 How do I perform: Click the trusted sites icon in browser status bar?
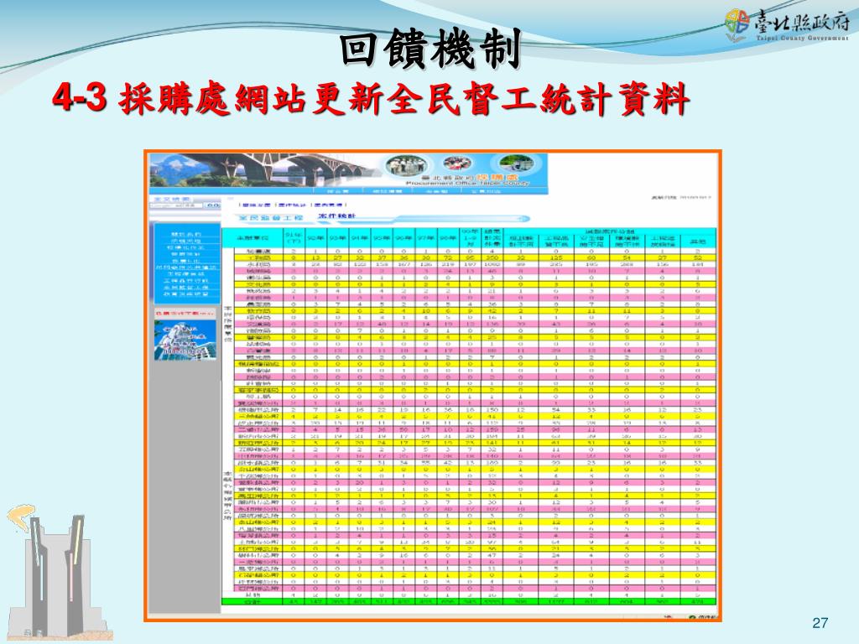[x=692, y=617]
